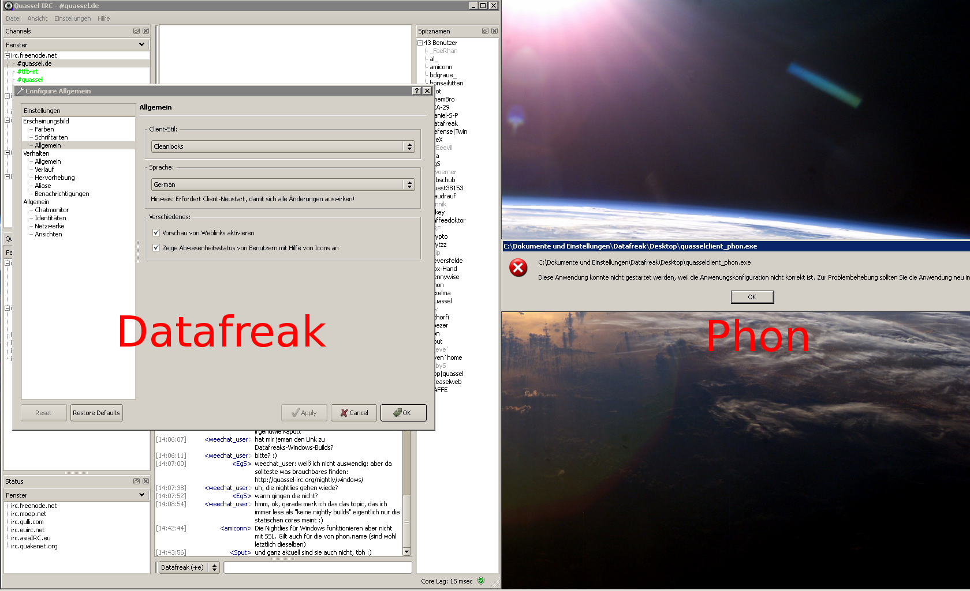Image resolution: width=970 pixels, height=591 pixels.
Task: Collapse the 43 Benutzer user group
Action: [x=420, y=43]
